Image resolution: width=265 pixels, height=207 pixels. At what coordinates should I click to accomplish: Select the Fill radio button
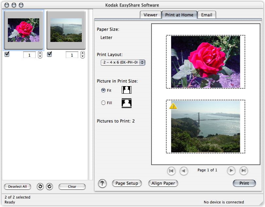click(103, 103)
